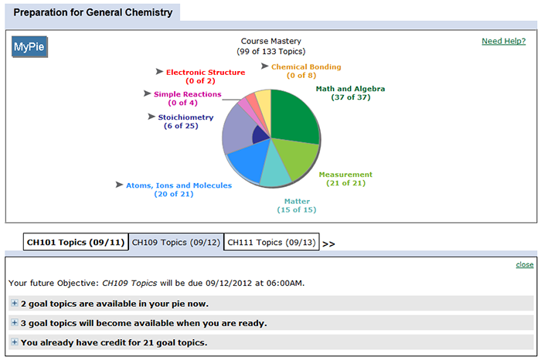Close the objective details panel

point(525,264)
